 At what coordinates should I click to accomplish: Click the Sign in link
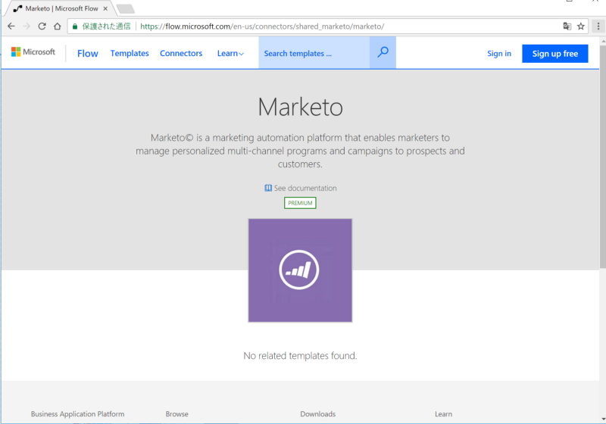tap(499, 53)
